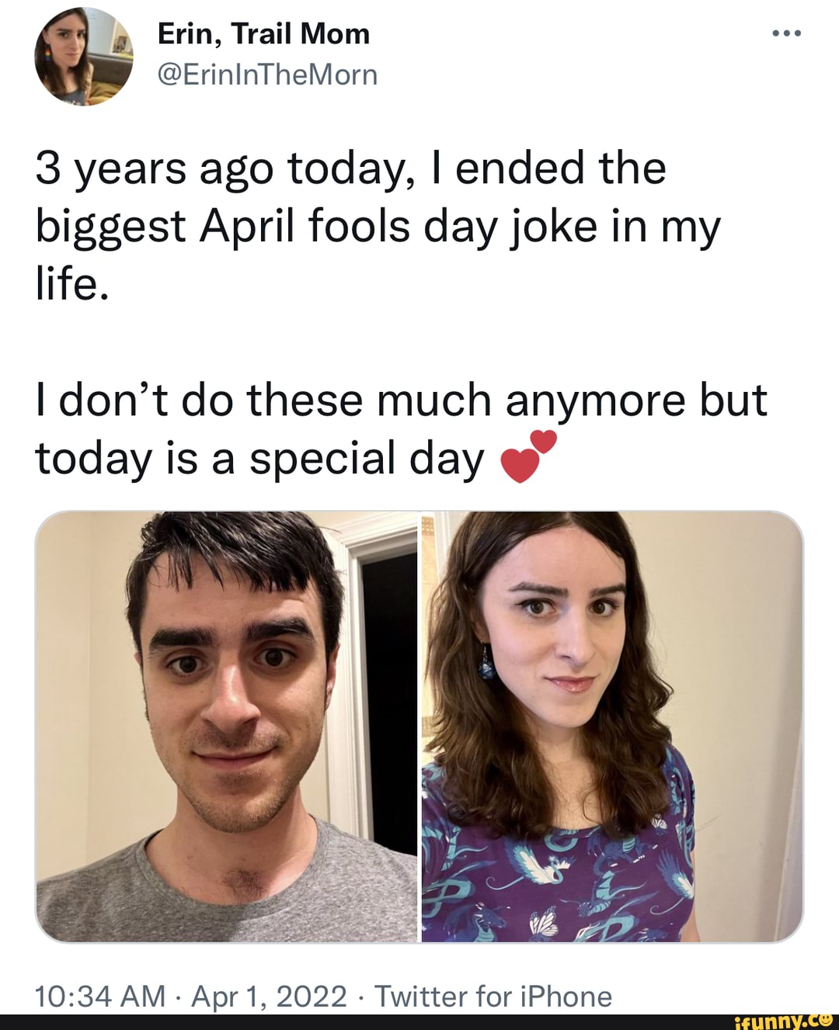Image resolution: width=839 pixels, height=1030 pixels.
Task: Click the 10:34 AM timestamp
Action: click(x=101, y=995)
